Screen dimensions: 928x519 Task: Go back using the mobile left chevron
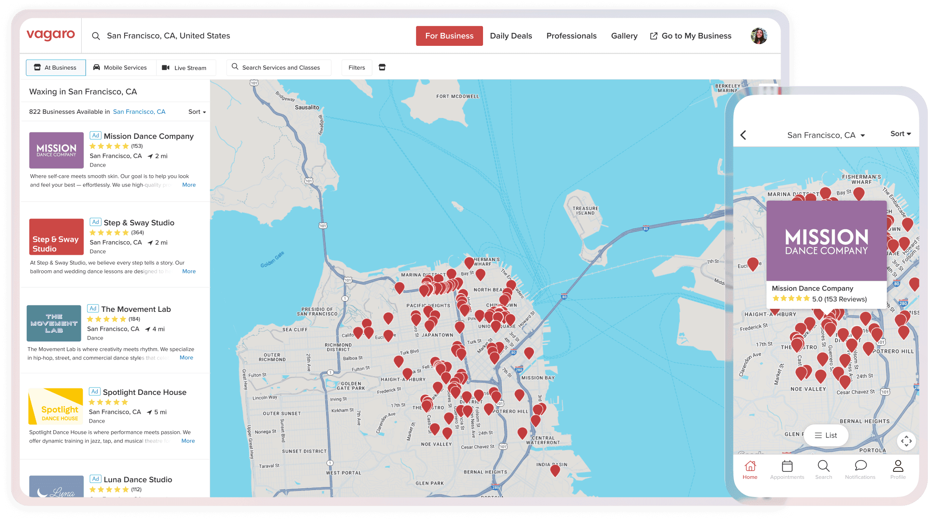[x=743, y=135]
